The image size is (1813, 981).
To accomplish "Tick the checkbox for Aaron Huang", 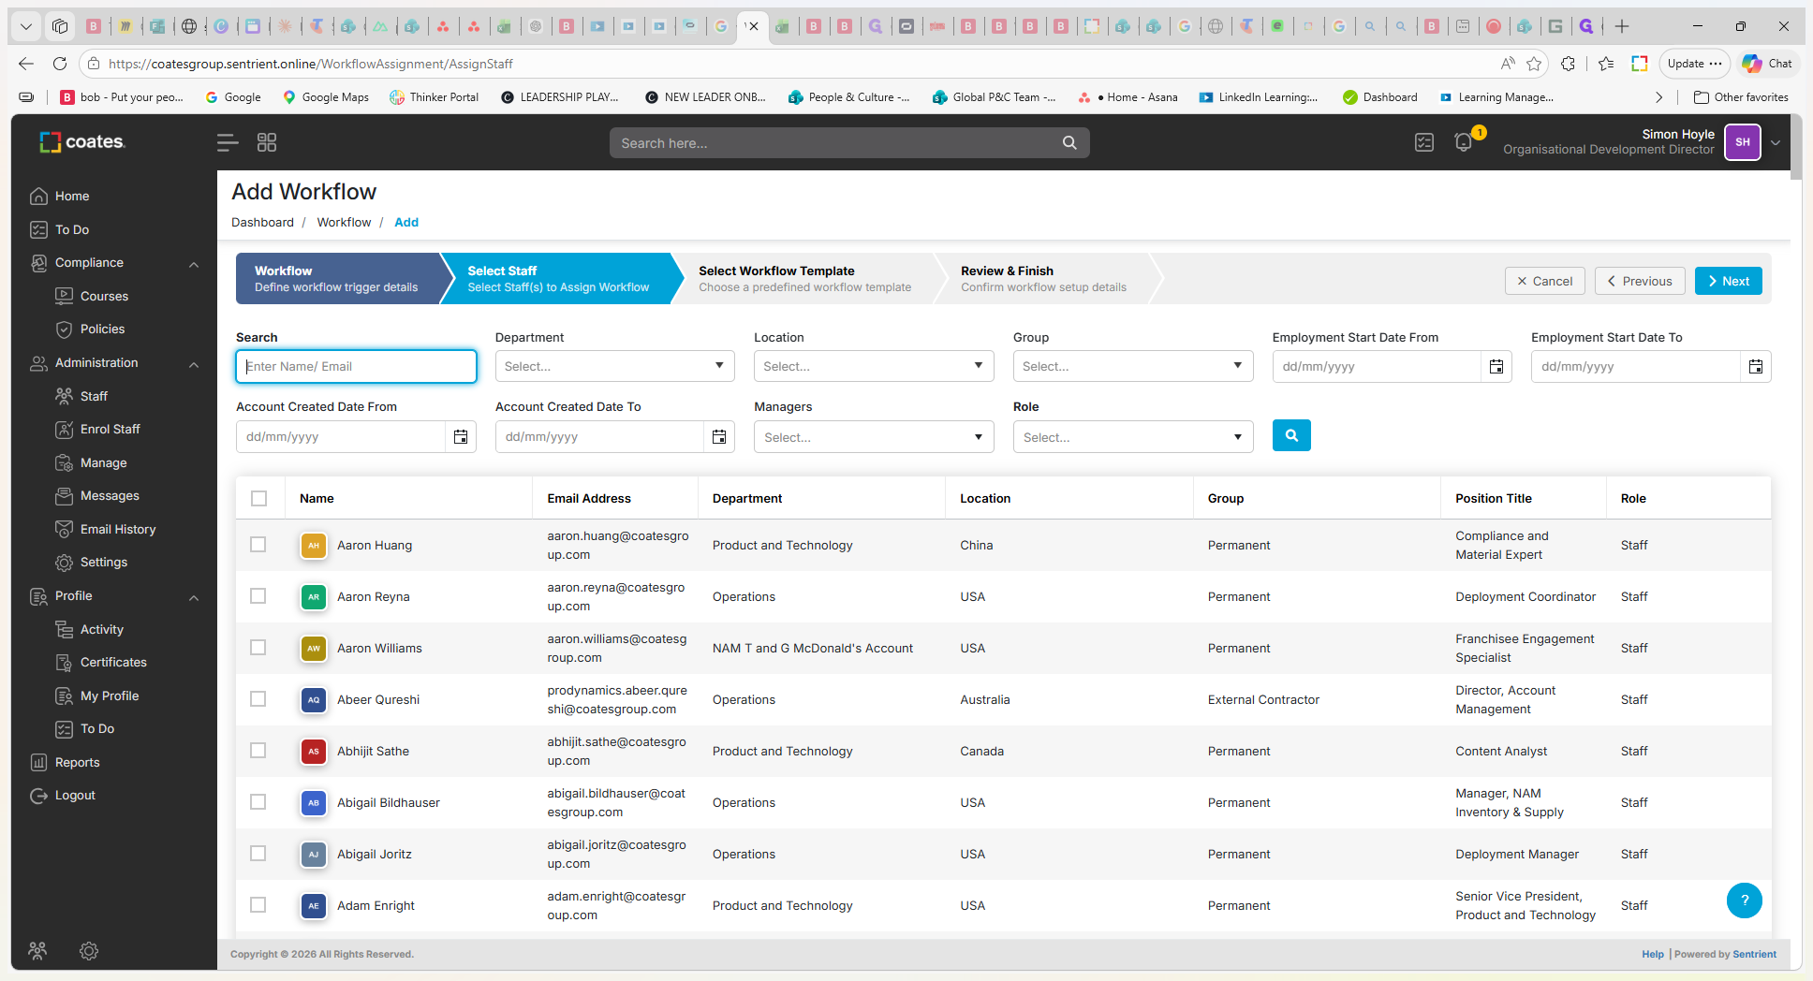I will pyautogui.click(x=258, y=545).
